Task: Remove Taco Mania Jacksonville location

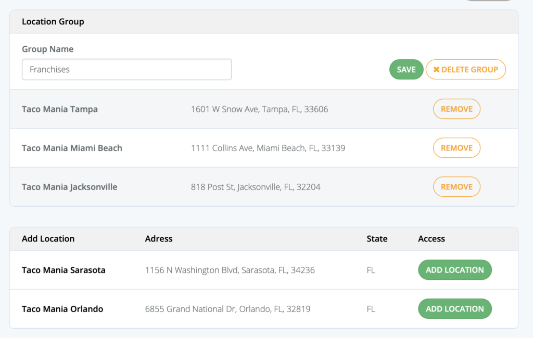Action: (x=456, y=187)
